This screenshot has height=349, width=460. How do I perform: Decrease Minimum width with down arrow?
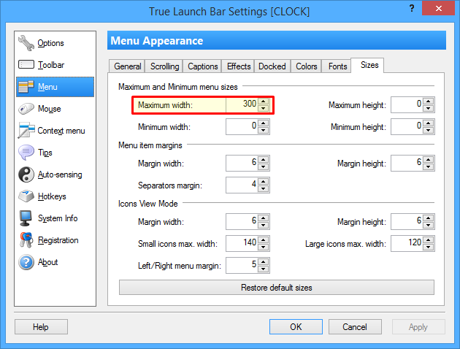click(x=264, y=131)
